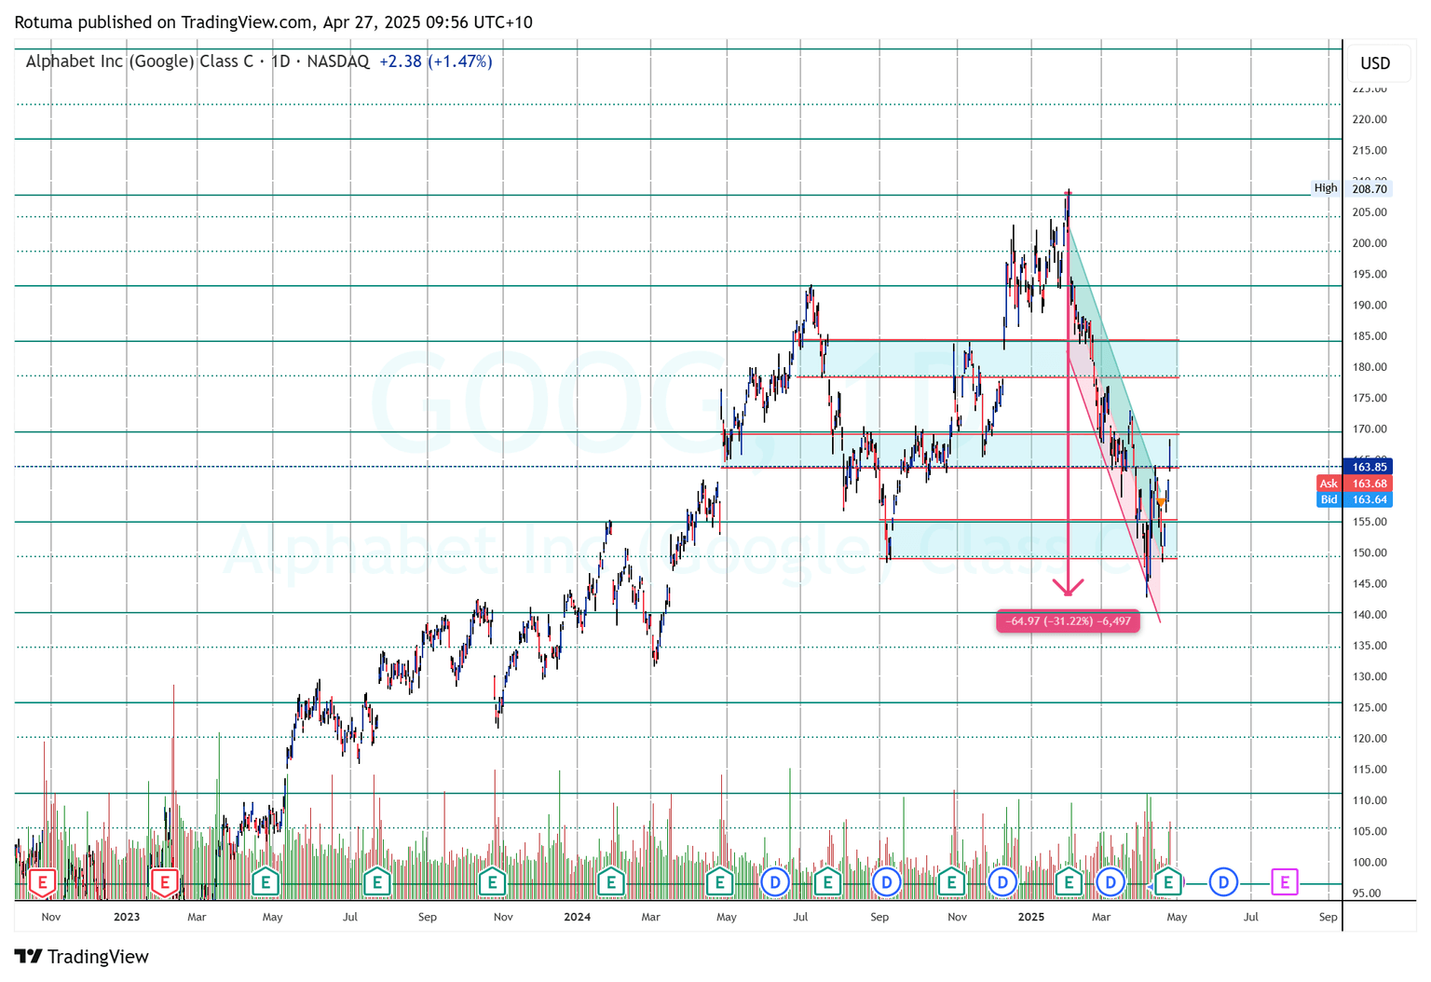
Task: Click the 110.00 price axis label
Action: coord(1370,800)
